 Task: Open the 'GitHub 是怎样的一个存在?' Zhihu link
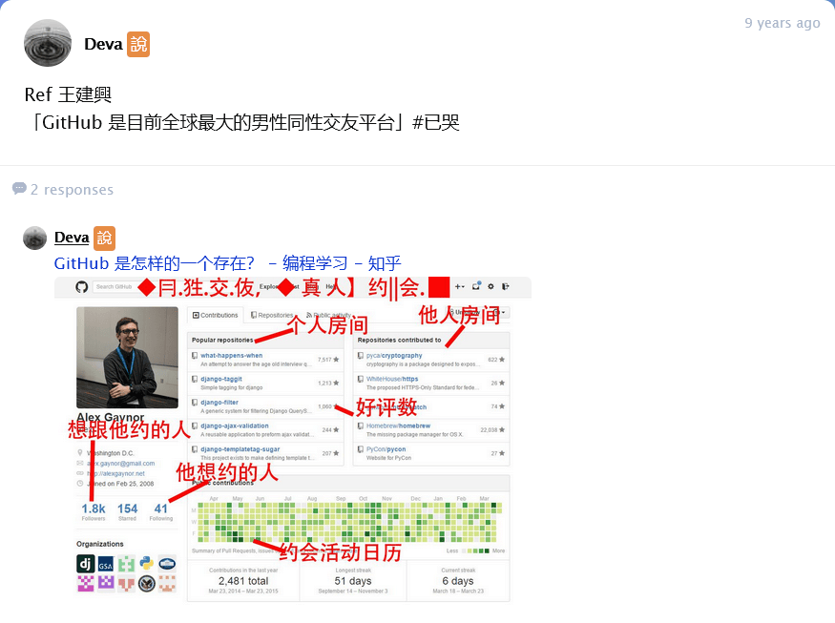(x=227, y=263)
